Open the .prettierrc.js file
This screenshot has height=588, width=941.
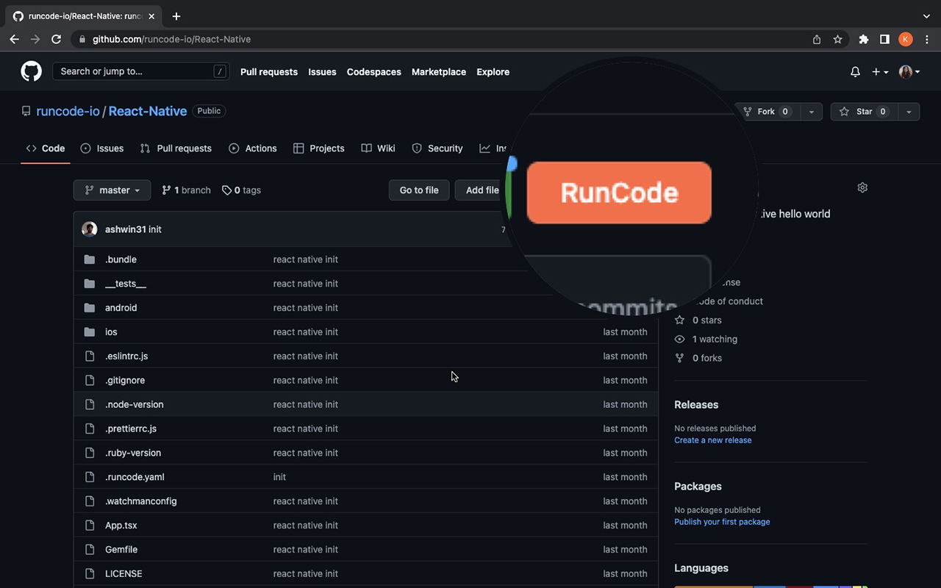[131, 429]
